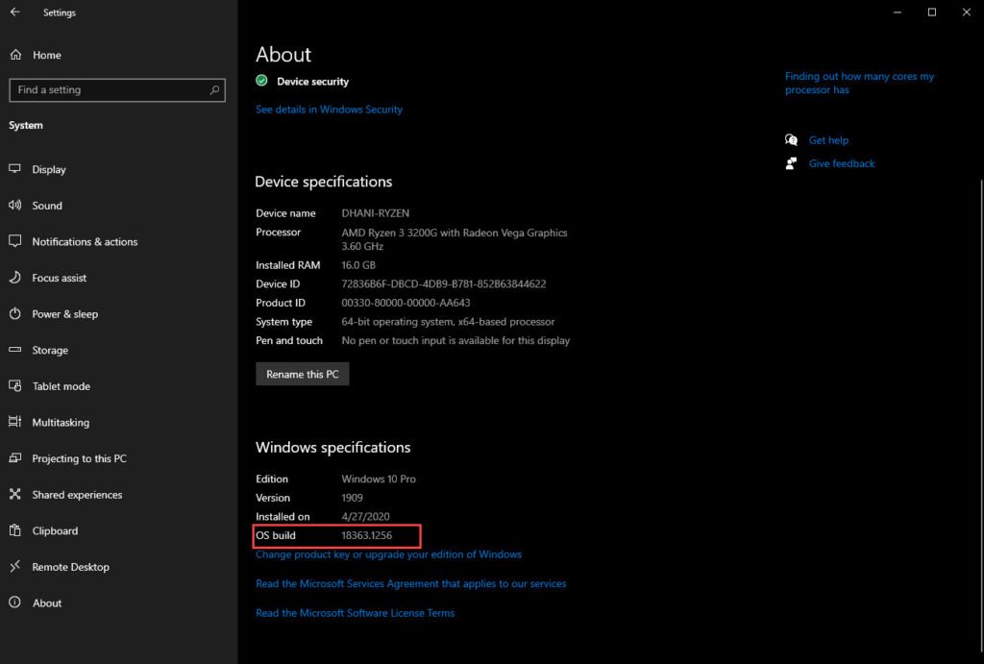Read the Microsoft Services Agreement link

point(411,583)
